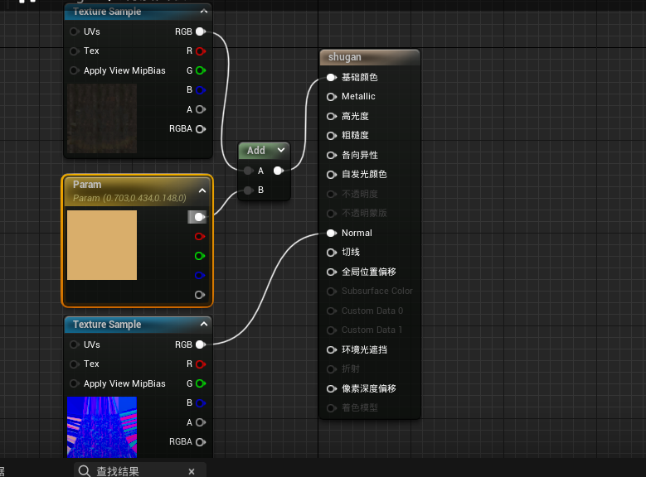Click the 像素深度偏移 input pin on shugan

point(331,388)
